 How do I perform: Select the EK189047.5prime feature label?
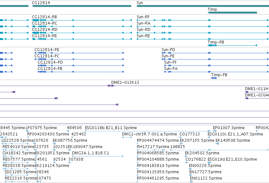[85, 147]
